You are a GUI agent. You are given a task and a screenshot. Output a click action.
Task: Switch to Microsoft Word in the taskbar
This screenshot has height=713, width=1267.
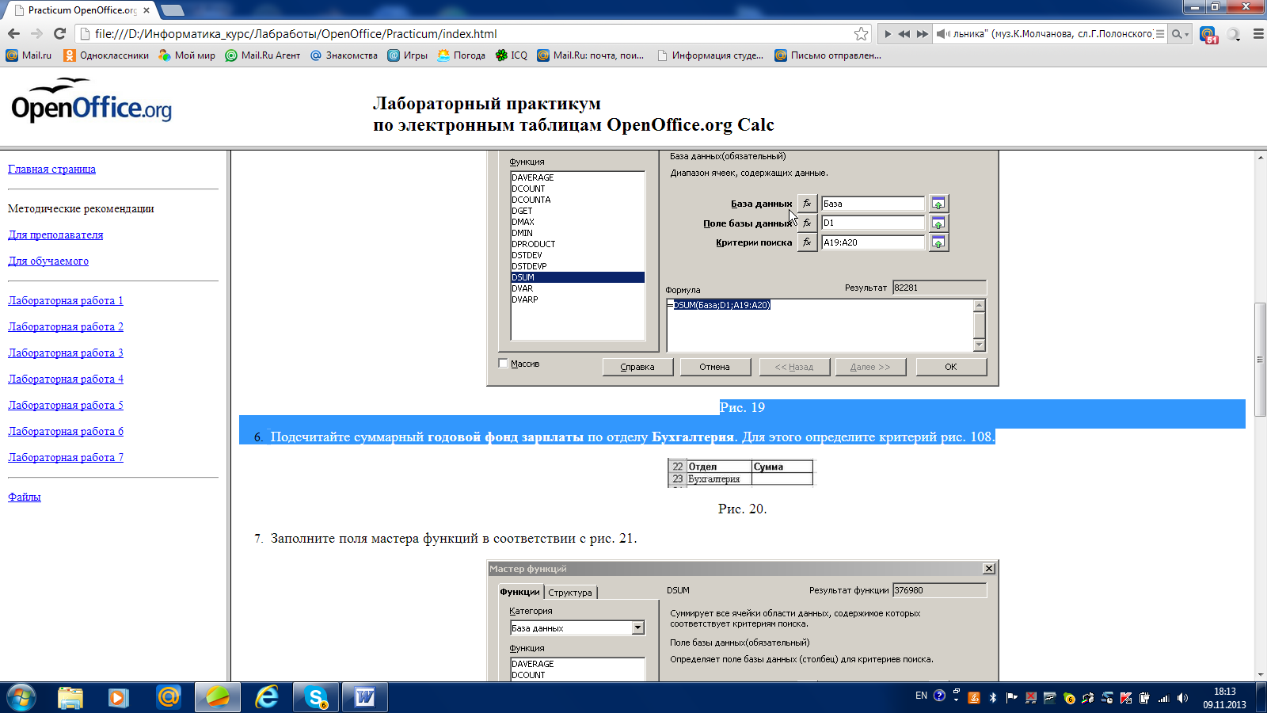tap(365, 698)
